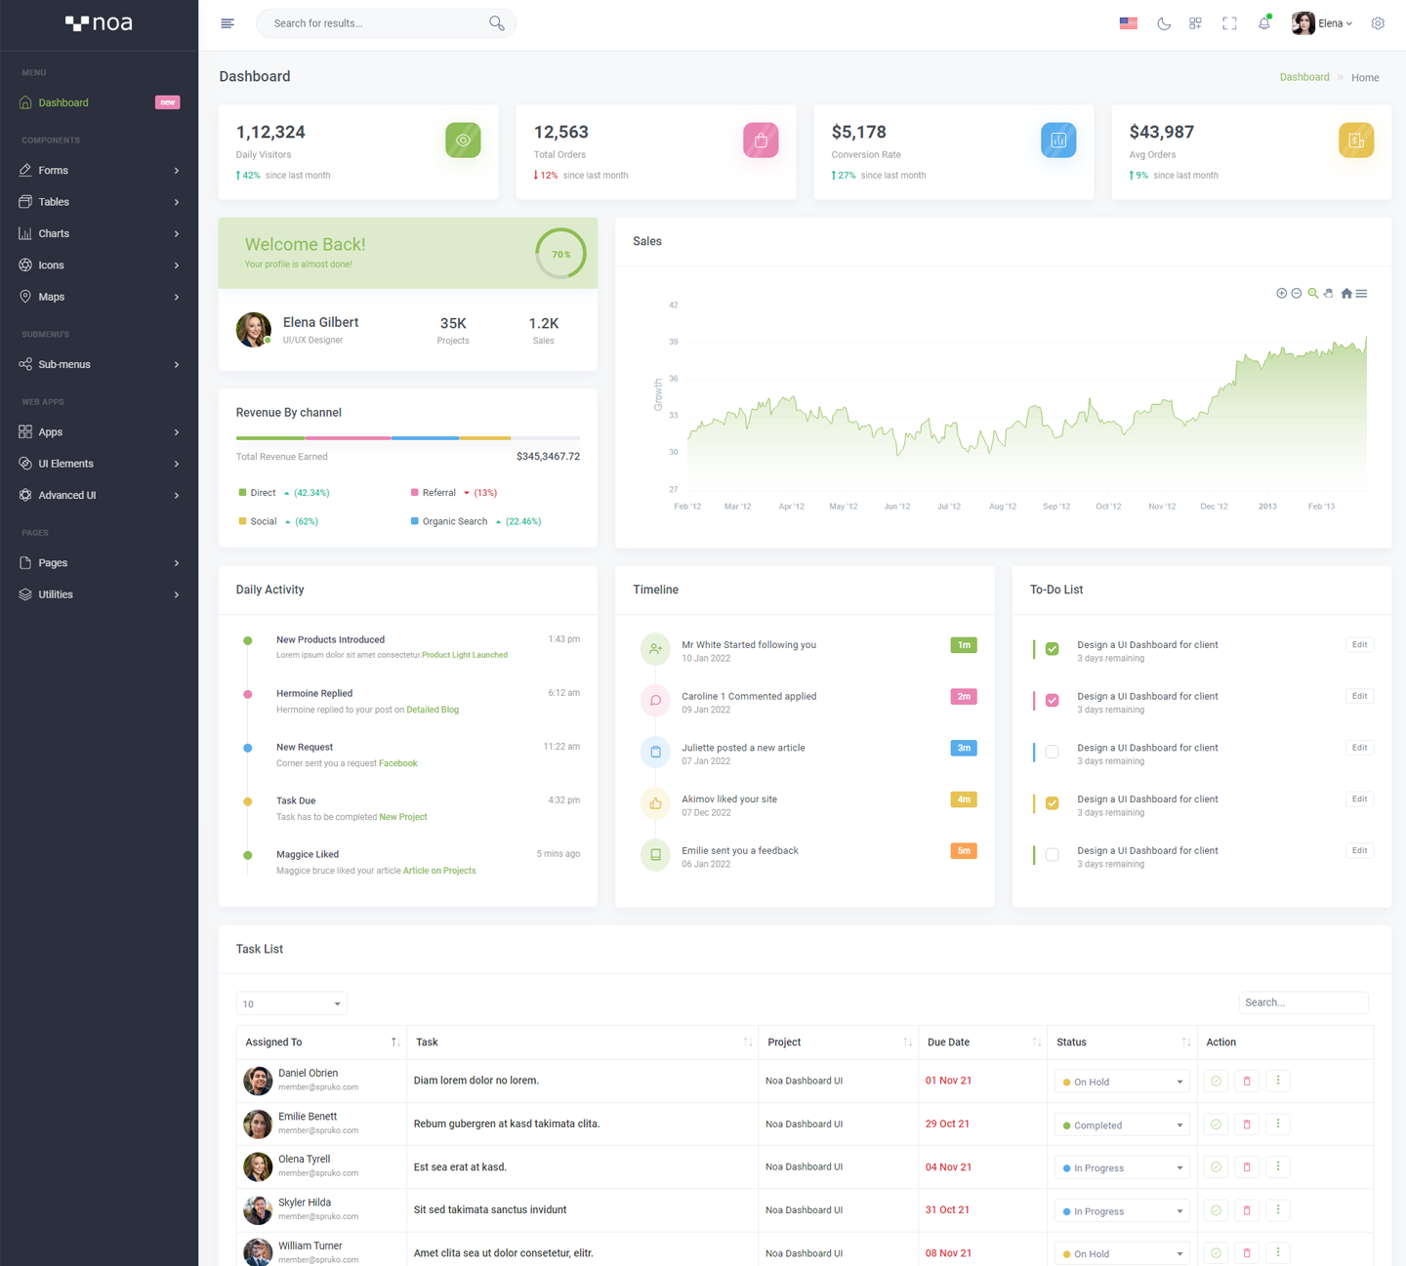This screenshot has height=1266, width=1406.
Task: Delete Emilie Benett's task
Action: [x=1247, y=1124]
